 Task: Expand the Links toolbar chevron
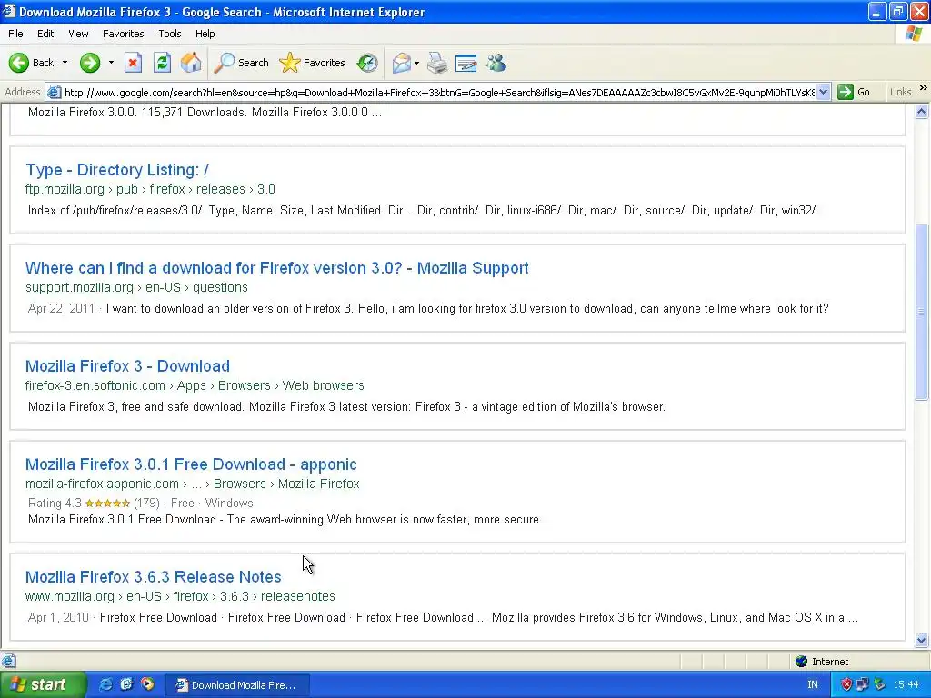tap(924, 88)
